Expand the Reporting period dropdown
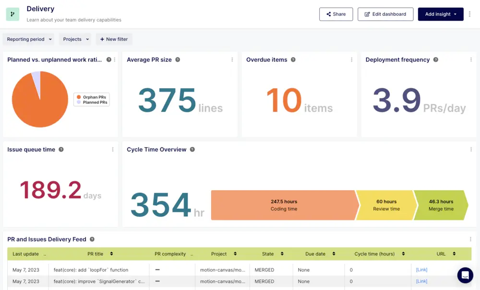This screenshot has height=290, width=480. 30,39
